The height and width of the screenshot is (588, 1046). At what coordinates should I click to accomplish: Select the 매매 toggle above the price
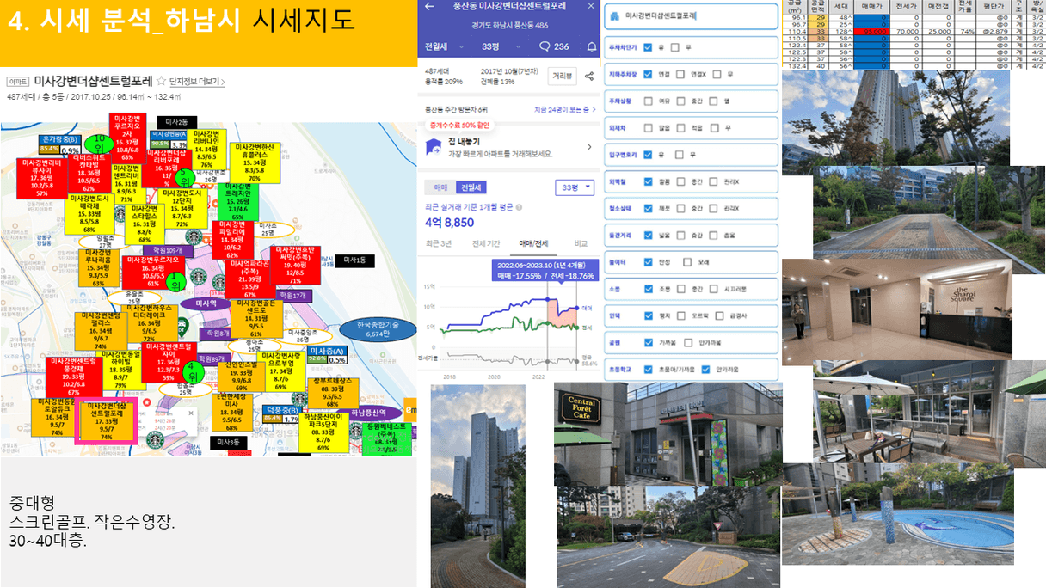click(441, 187)
